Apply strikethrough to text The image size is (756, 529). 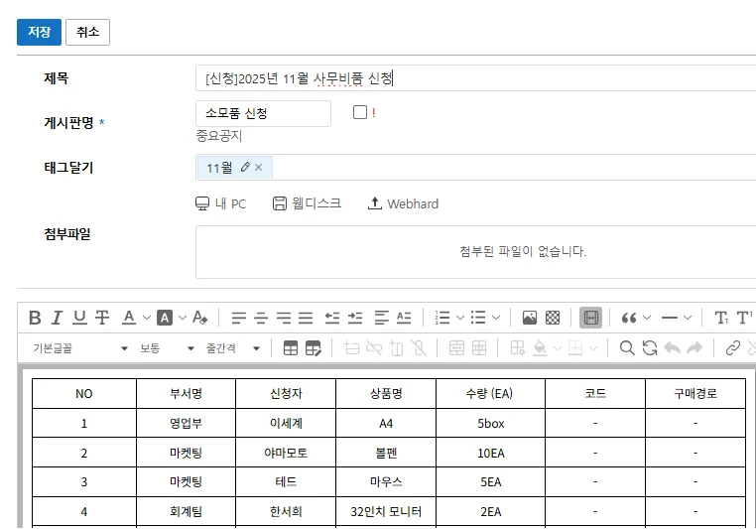[x=102, y=318]
